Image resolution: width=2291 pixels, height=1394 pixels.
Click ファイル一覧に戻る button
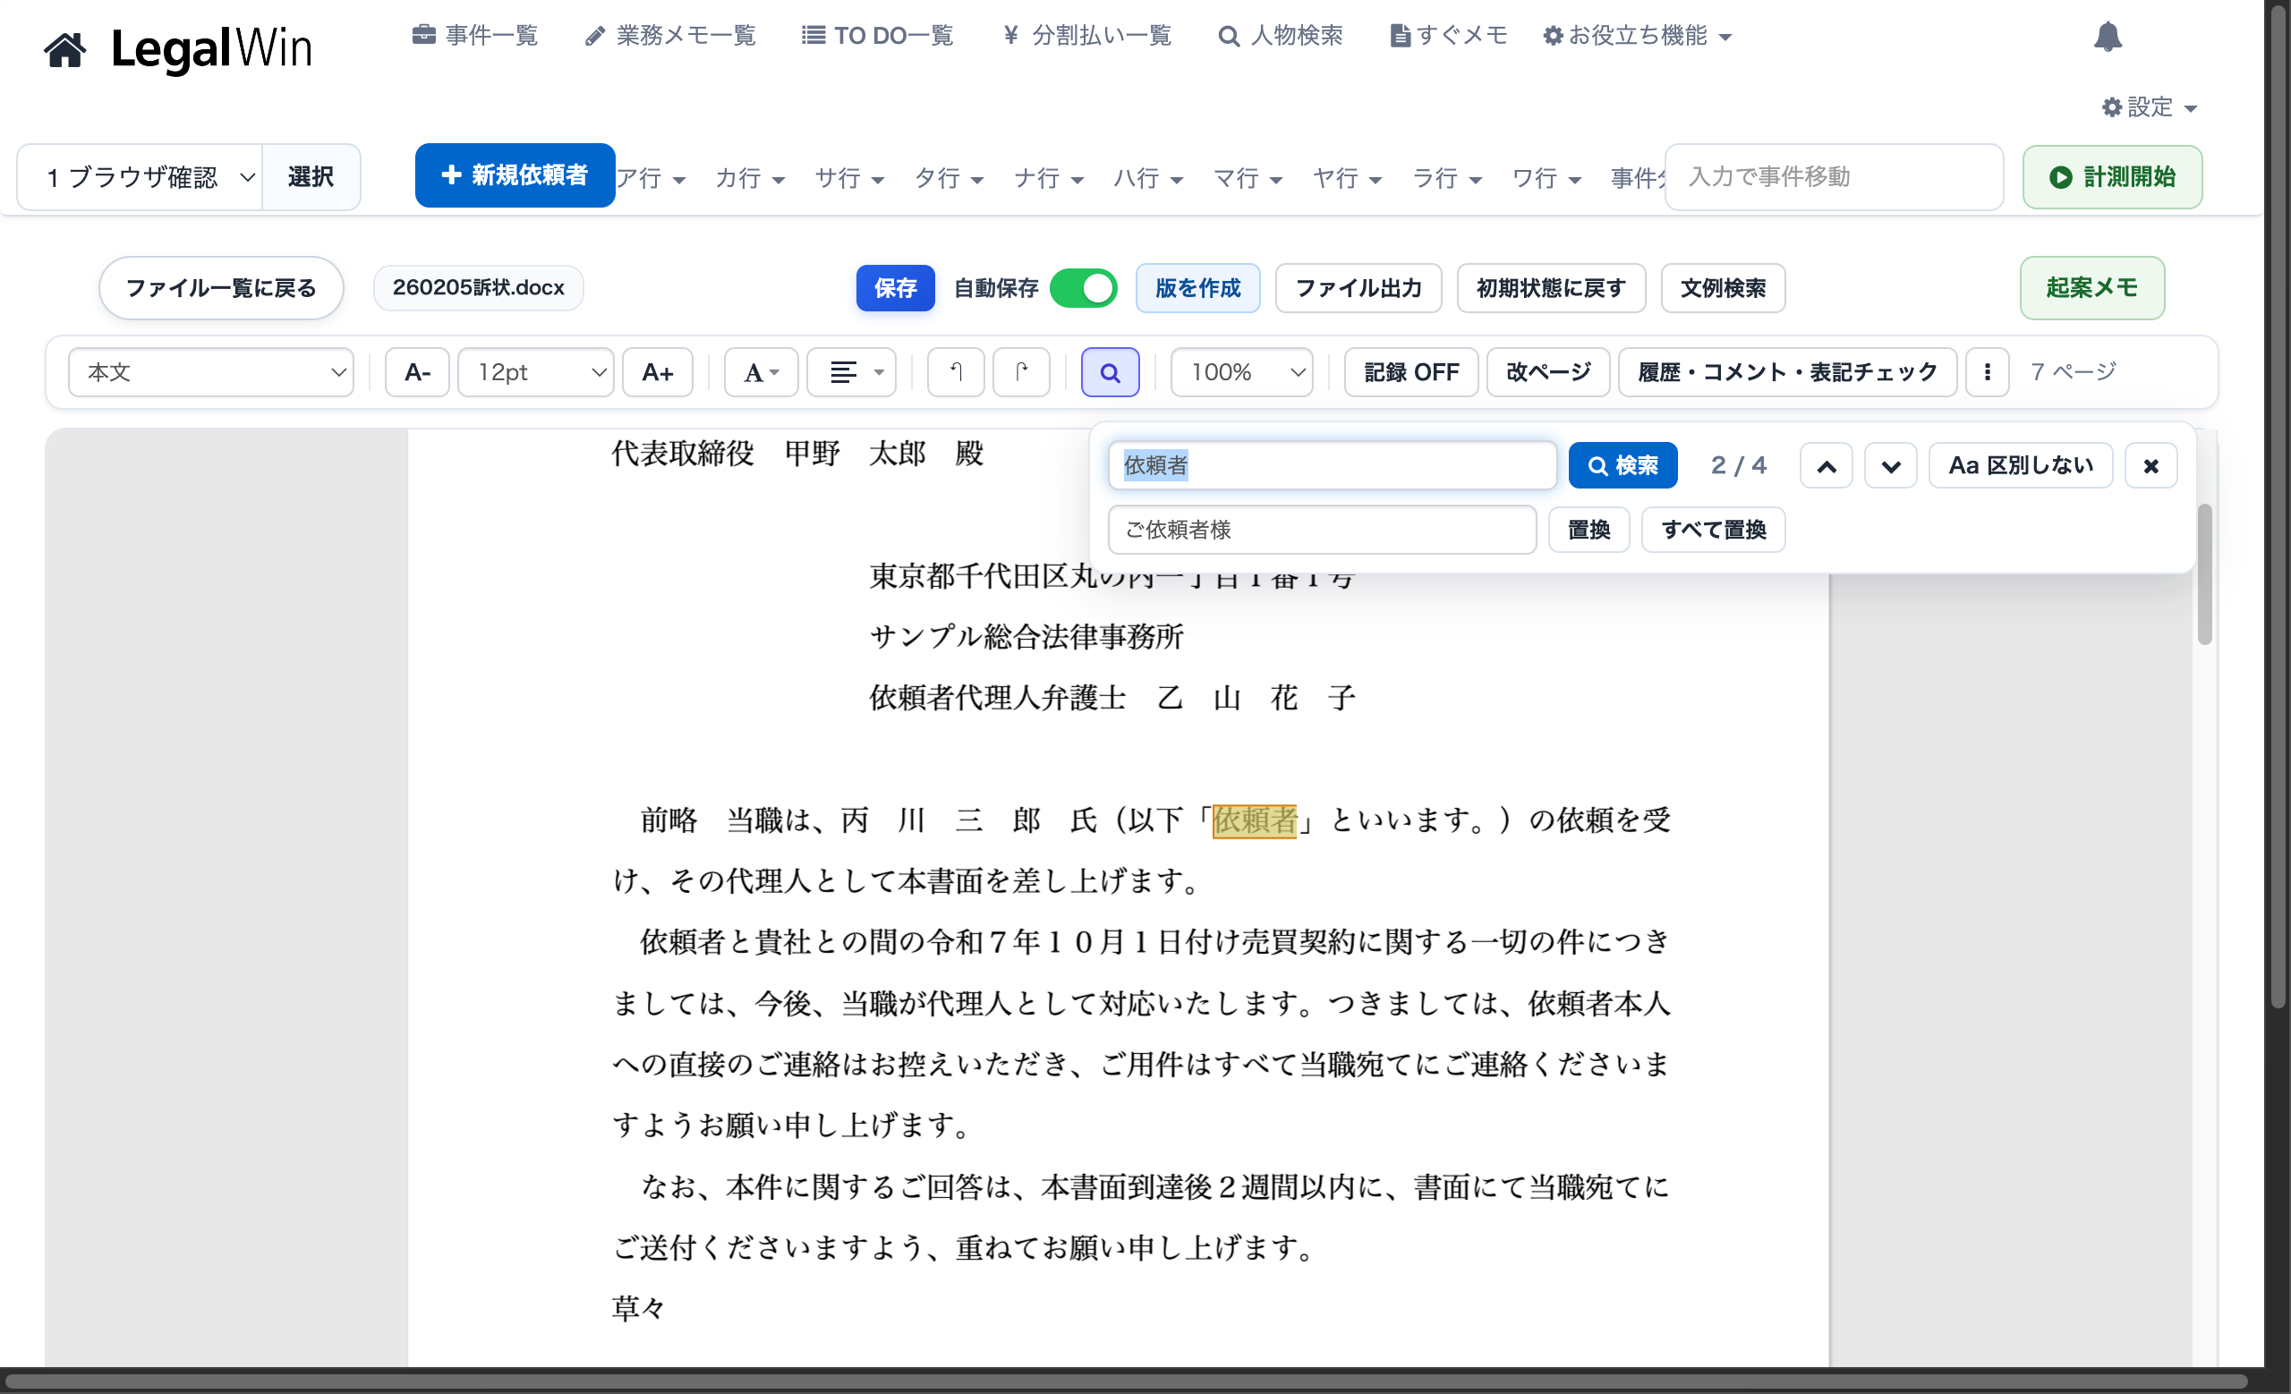click(x=221, y=288)
